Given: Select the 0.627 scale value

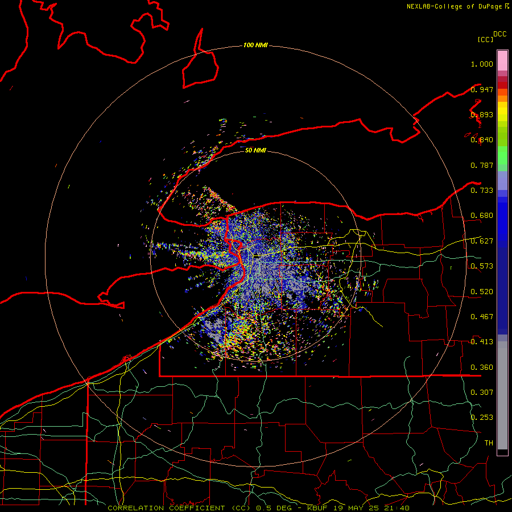Looking at the screenshot, I should (482, 241).
